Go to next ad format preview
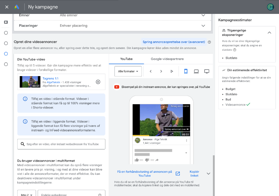Viewport: 279px width, 196px height. [x=161, y=71]
